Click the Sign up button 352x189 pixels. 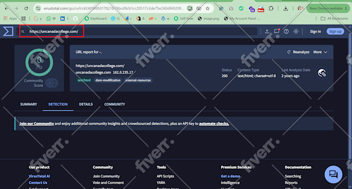(x=335, y=32)
